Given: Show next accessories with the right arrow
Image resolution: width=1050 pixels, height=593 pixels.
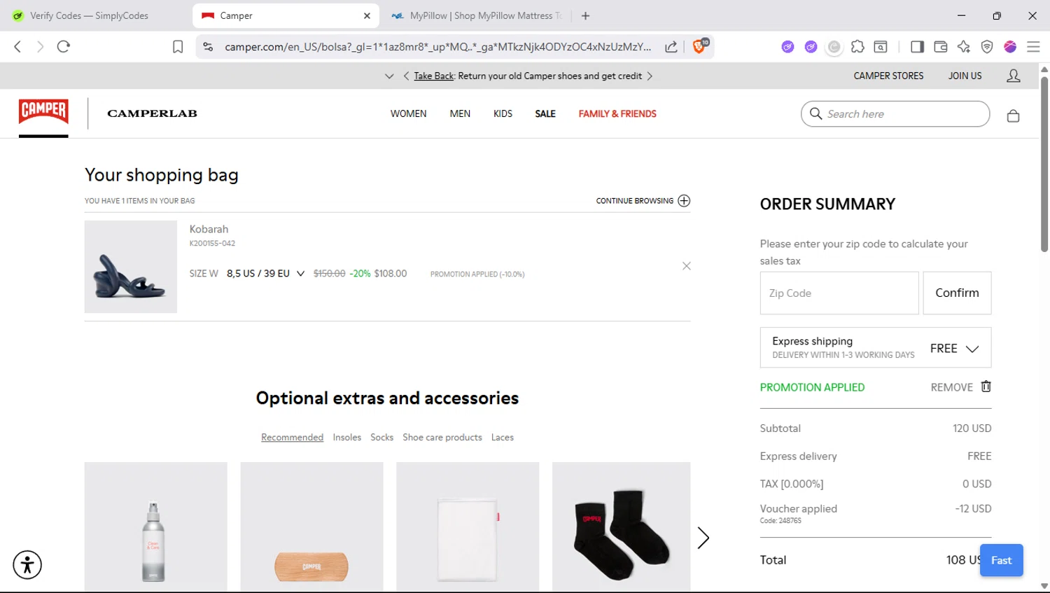Looking at the screenshot, I should tap(703, 538).
